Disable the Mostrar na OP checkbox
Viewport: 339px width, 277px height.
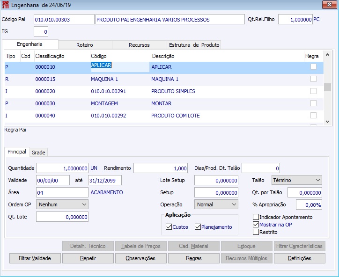point(256,225)
